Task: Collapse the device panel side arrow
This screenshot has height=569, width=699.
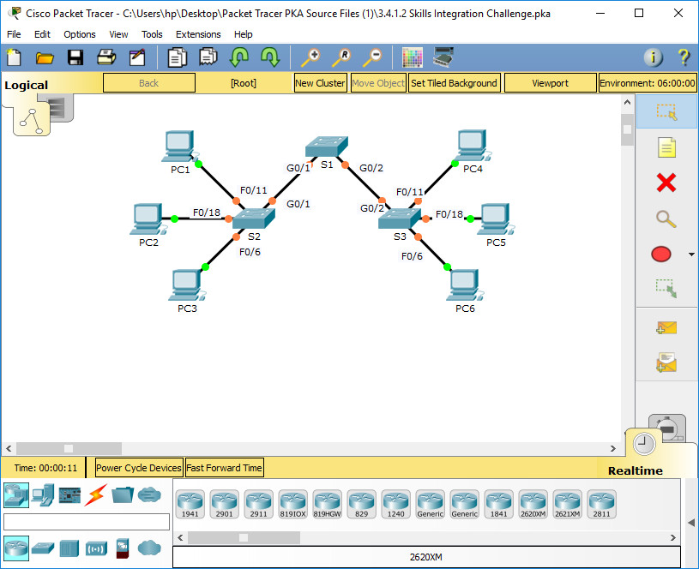Action: (691, 523)
